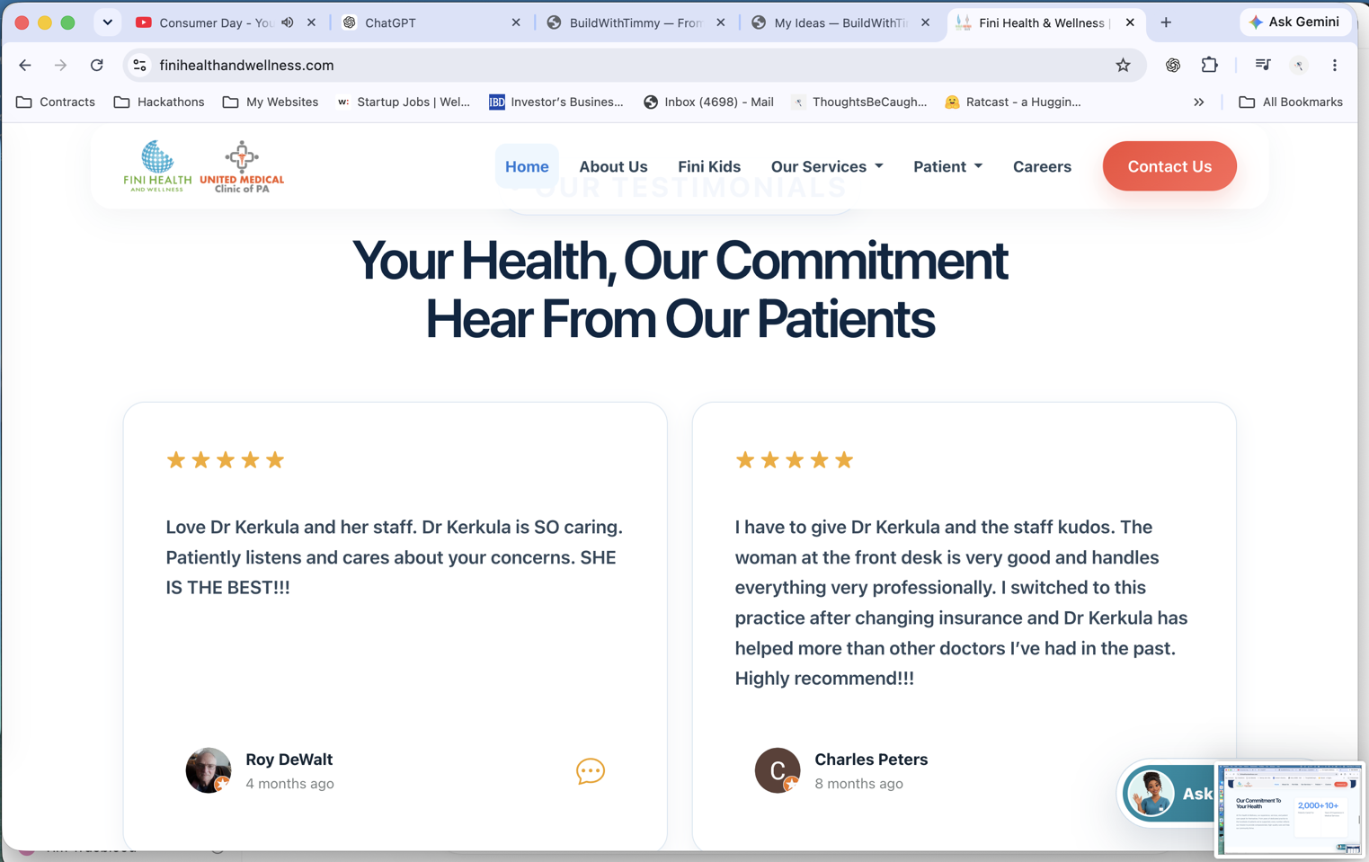The image size is (1369, 862).
Task: Expand the Patient dropdown menu
Action: pos(947,166)
